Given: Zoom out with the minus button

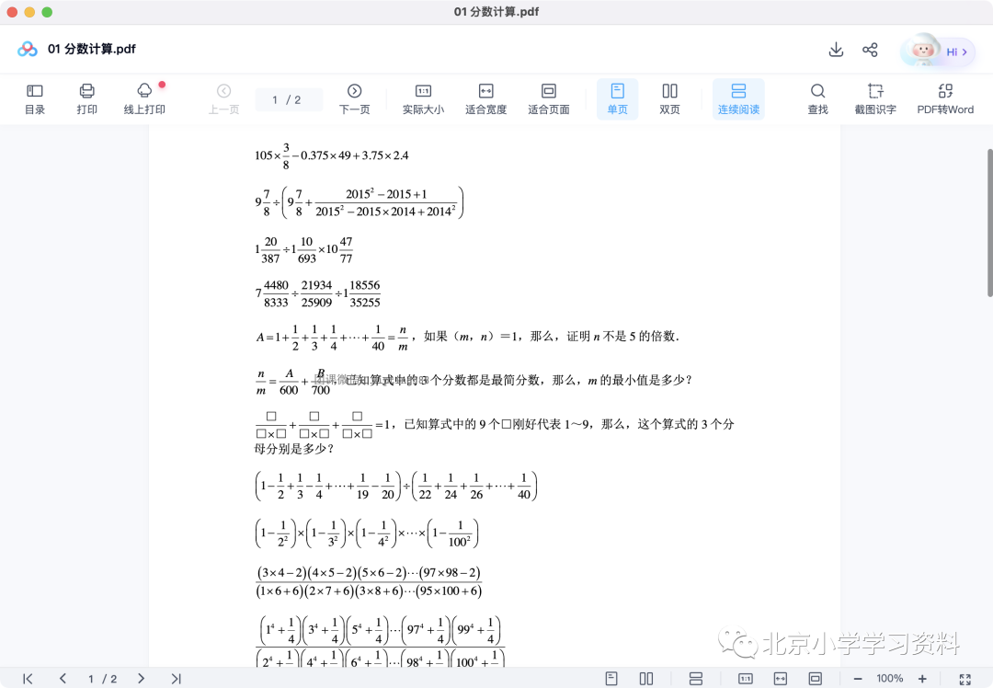Looking at the screenshot, I should (x=858, y=679).
